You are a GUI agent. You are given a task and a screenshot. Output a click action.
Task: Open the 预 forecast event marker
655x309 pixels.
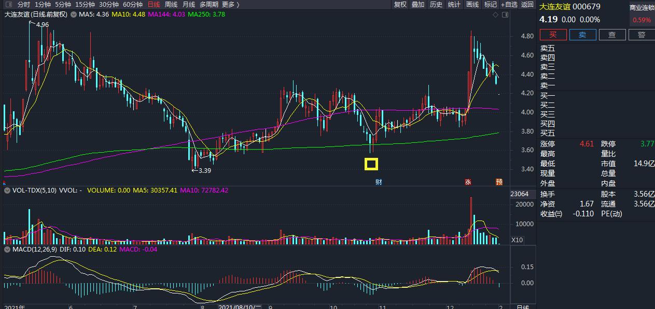coord(499,182)
